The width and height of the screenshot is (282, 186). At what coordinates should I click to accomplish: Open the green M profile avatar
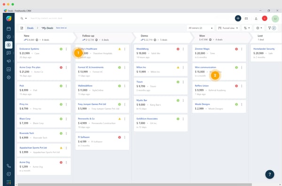[x=275, y=19]
